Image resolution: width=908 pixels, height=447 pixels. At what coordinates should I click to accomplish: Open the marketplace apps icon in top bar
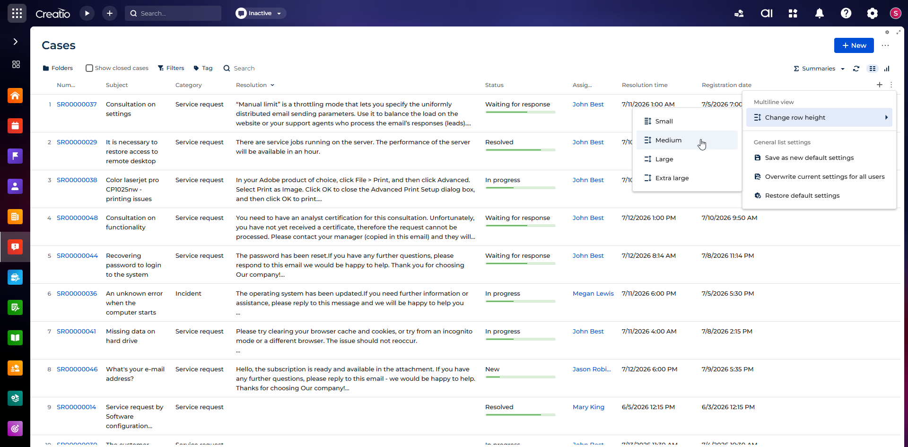[x=793, y=13]
